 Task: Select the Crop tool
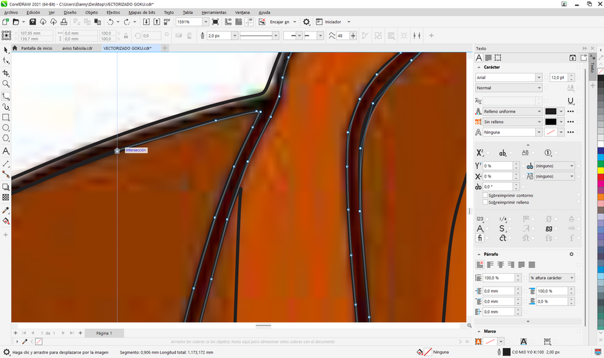[x=6, y=73]
